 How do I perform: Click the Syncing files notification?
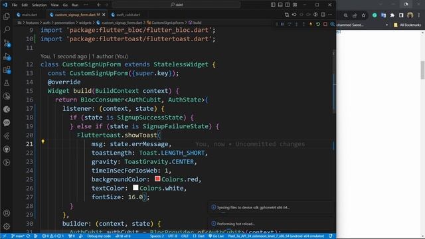coord(270,207)
